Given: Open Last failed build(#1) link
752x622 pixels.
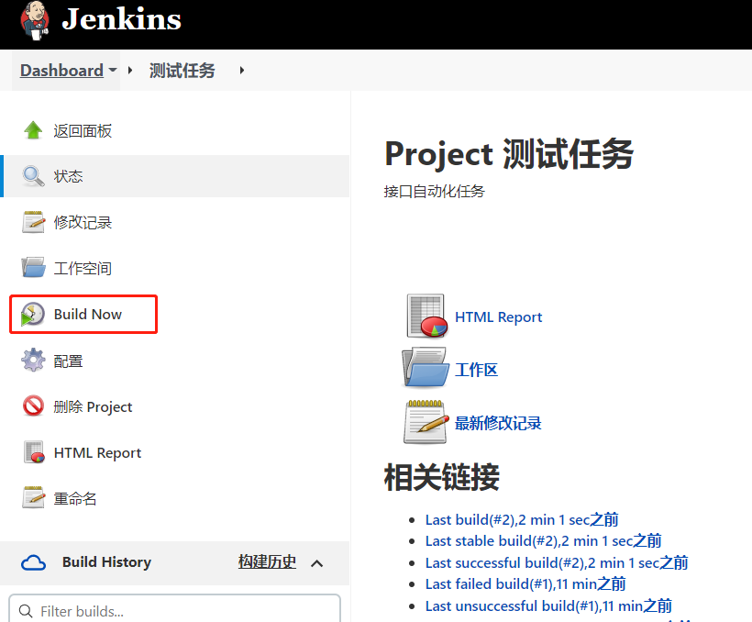Looking at the screenshot, I should click(x=525, y=584).
